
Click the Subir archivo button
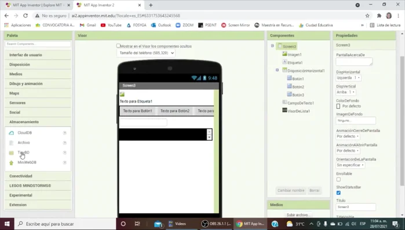[x=298, y=215]
